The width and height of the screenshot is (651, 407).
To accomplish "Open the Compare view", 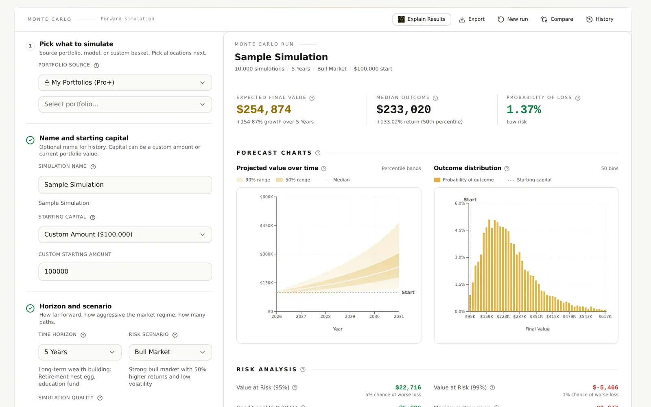I will [x=557, y=19].
